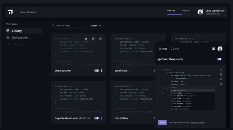Click the link icon on abstract.com card
The image size is (233, 130).
point(93,39)
